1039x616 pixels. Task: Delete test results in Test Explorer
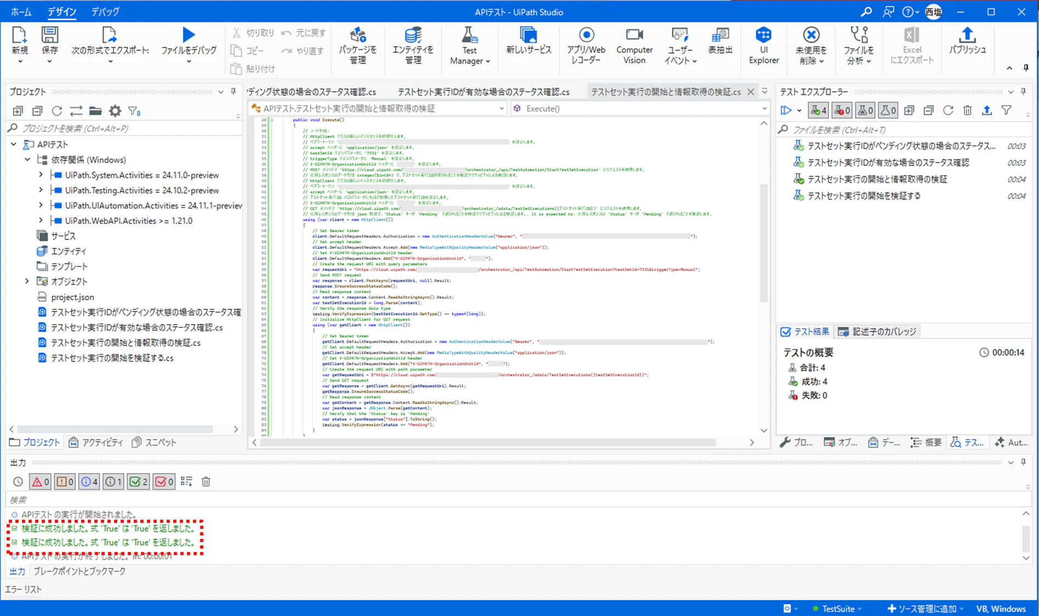tap(968, 111)
